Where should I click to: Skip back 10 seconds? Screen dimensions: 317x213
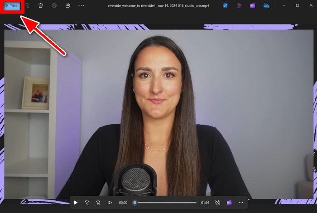[87, 203]
